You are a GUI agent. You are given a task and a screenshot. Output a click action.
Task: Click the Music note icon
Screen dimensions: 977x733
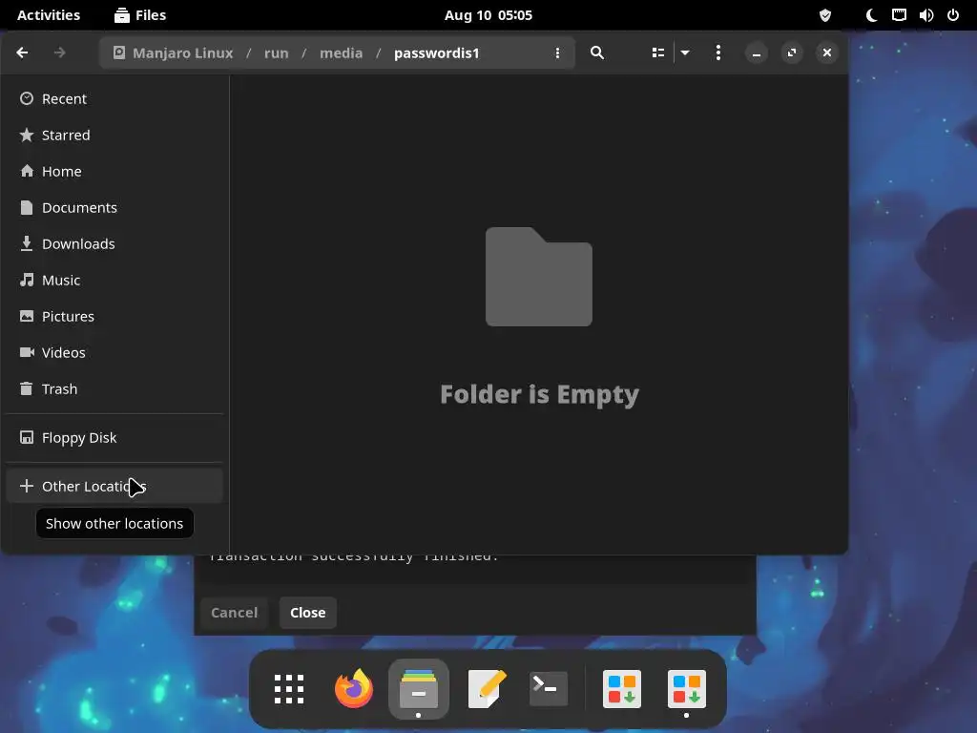coord(26,280)
